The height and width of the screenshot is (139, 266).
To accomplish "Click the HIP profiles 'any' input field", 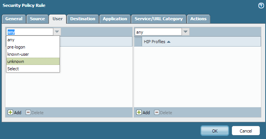I will coord(159,32).
